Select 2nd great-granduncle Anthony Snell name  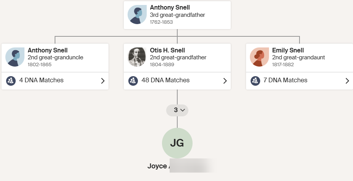point(47,50)
